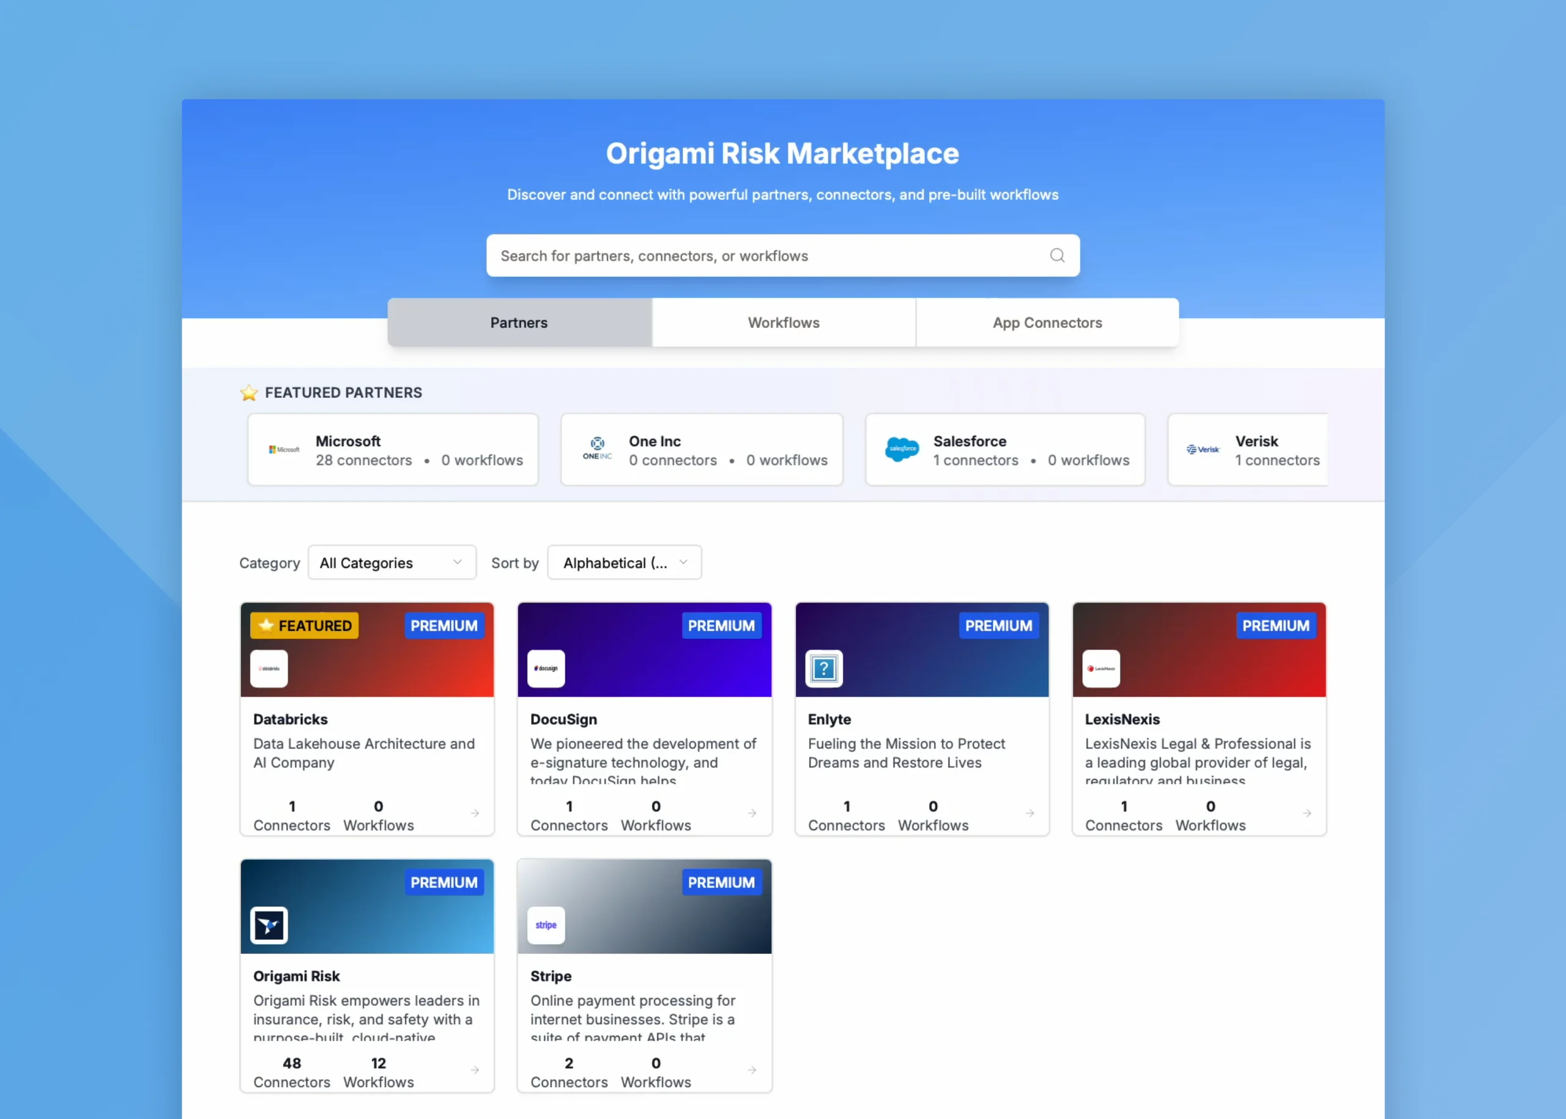Click the Stripe logo tile
Image resolution: width=1566 pixels, height=1119 pixels.
pyautogui.click(x=546, y=926)
